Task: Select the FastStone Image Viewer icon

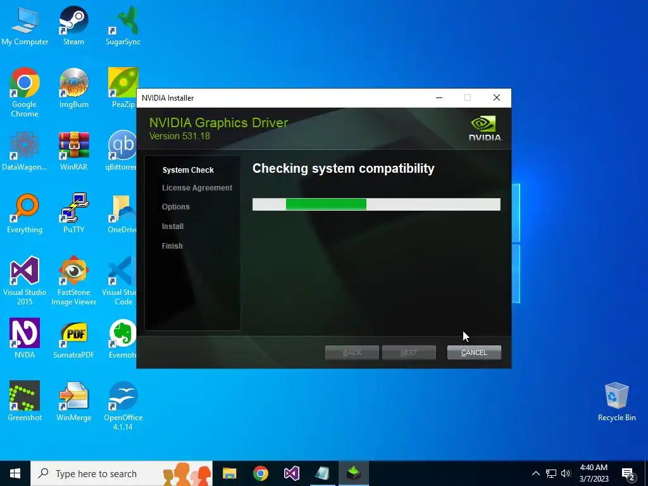Action: click(x=73, y=280)
